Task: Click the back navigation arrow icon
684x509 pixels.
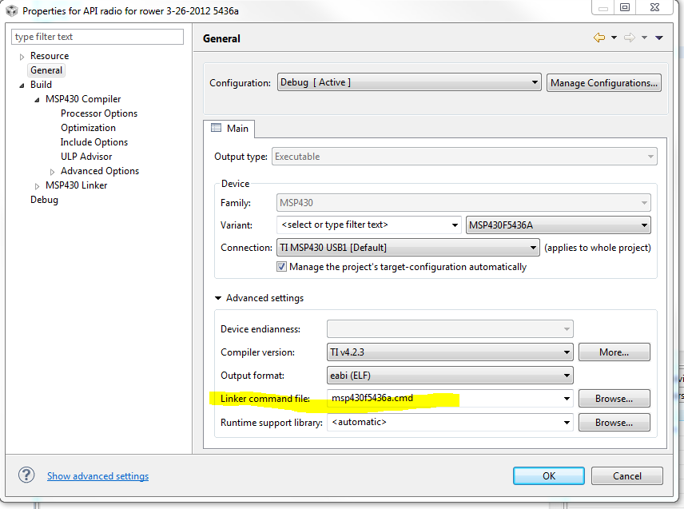Action: pyautogui.click(x=599, y=38)
